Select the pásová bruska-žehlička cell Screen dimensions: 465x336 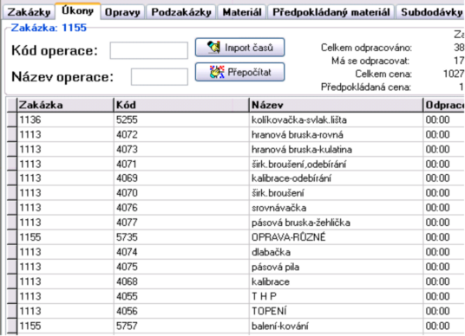click(x=336, y=223)
